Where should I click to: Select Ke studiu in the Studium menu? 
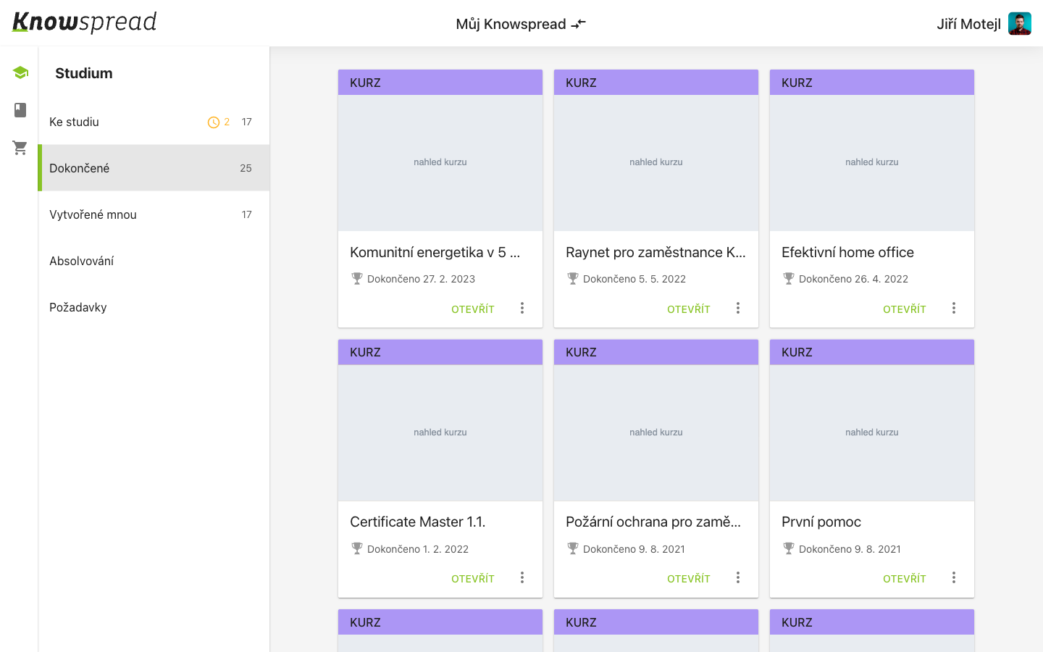[154, 122]
